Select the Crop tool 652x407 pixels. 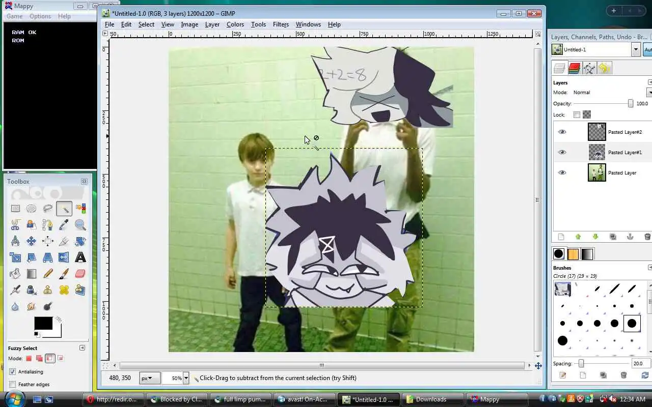click(x=64, y=241)
